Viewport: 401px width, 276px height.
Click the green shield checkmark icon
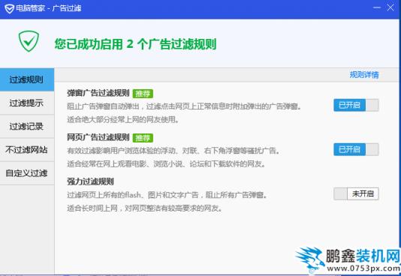coord(29,41)
